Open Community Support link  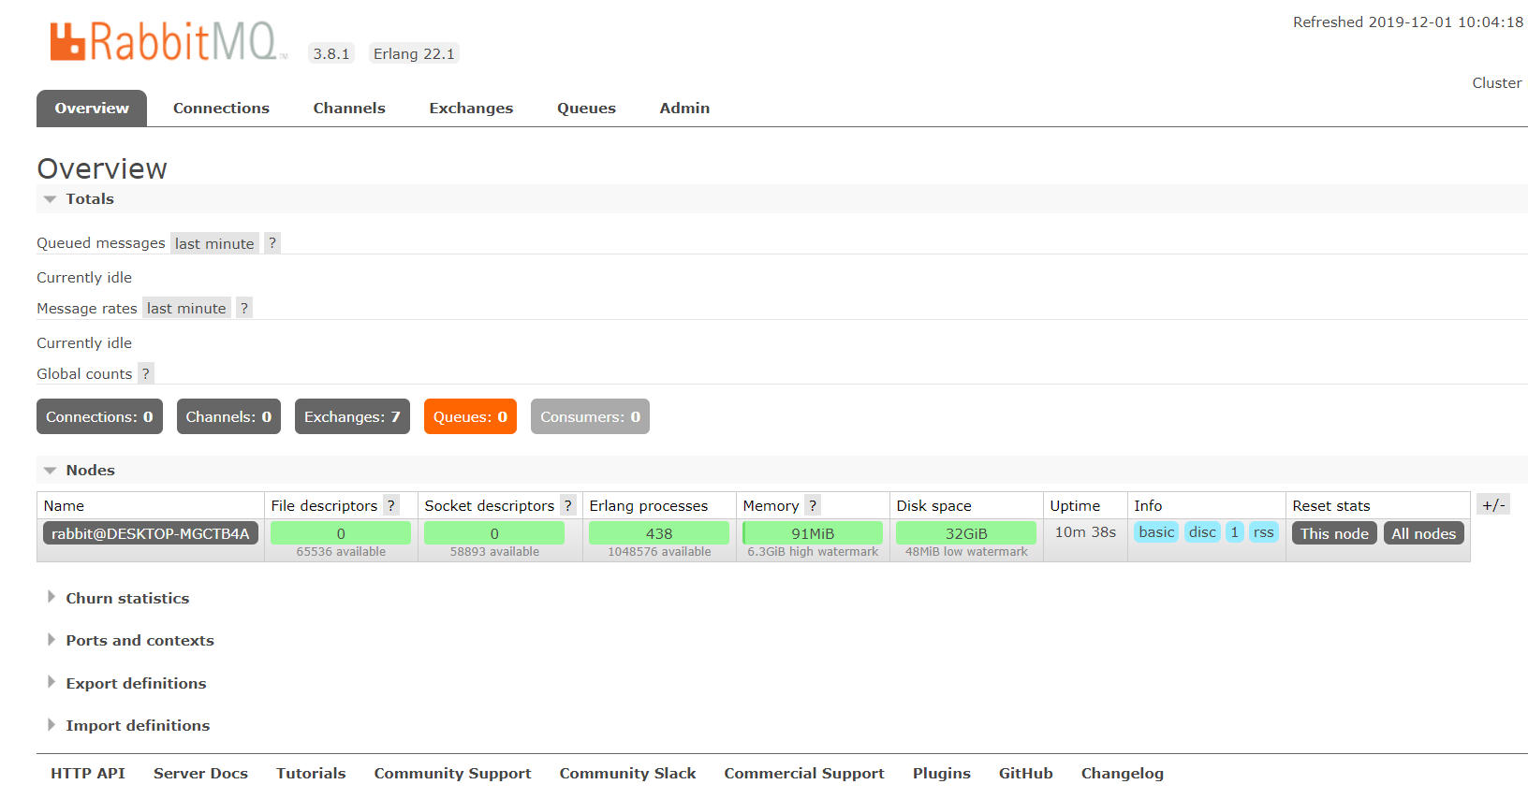(x=452, y=774)
